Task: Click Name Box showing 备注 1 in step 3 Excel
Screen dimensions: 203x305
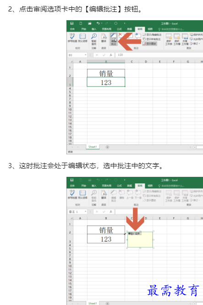Action: [76, 212]
